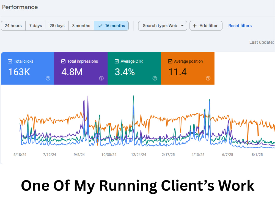The height and width of the screenshot is (206, 275).
Task: Click the 4/13/25 axis date
Action: [198, 155]
